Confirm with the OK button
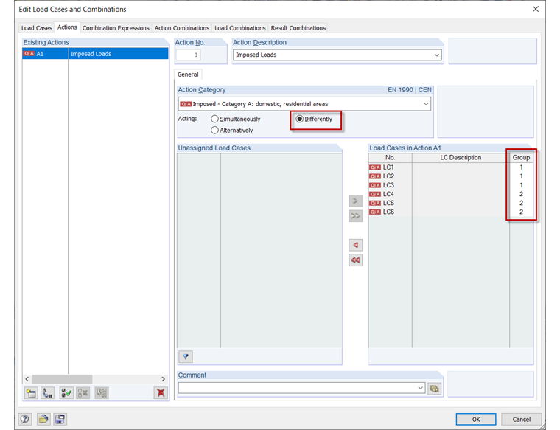 click(476, 419)
